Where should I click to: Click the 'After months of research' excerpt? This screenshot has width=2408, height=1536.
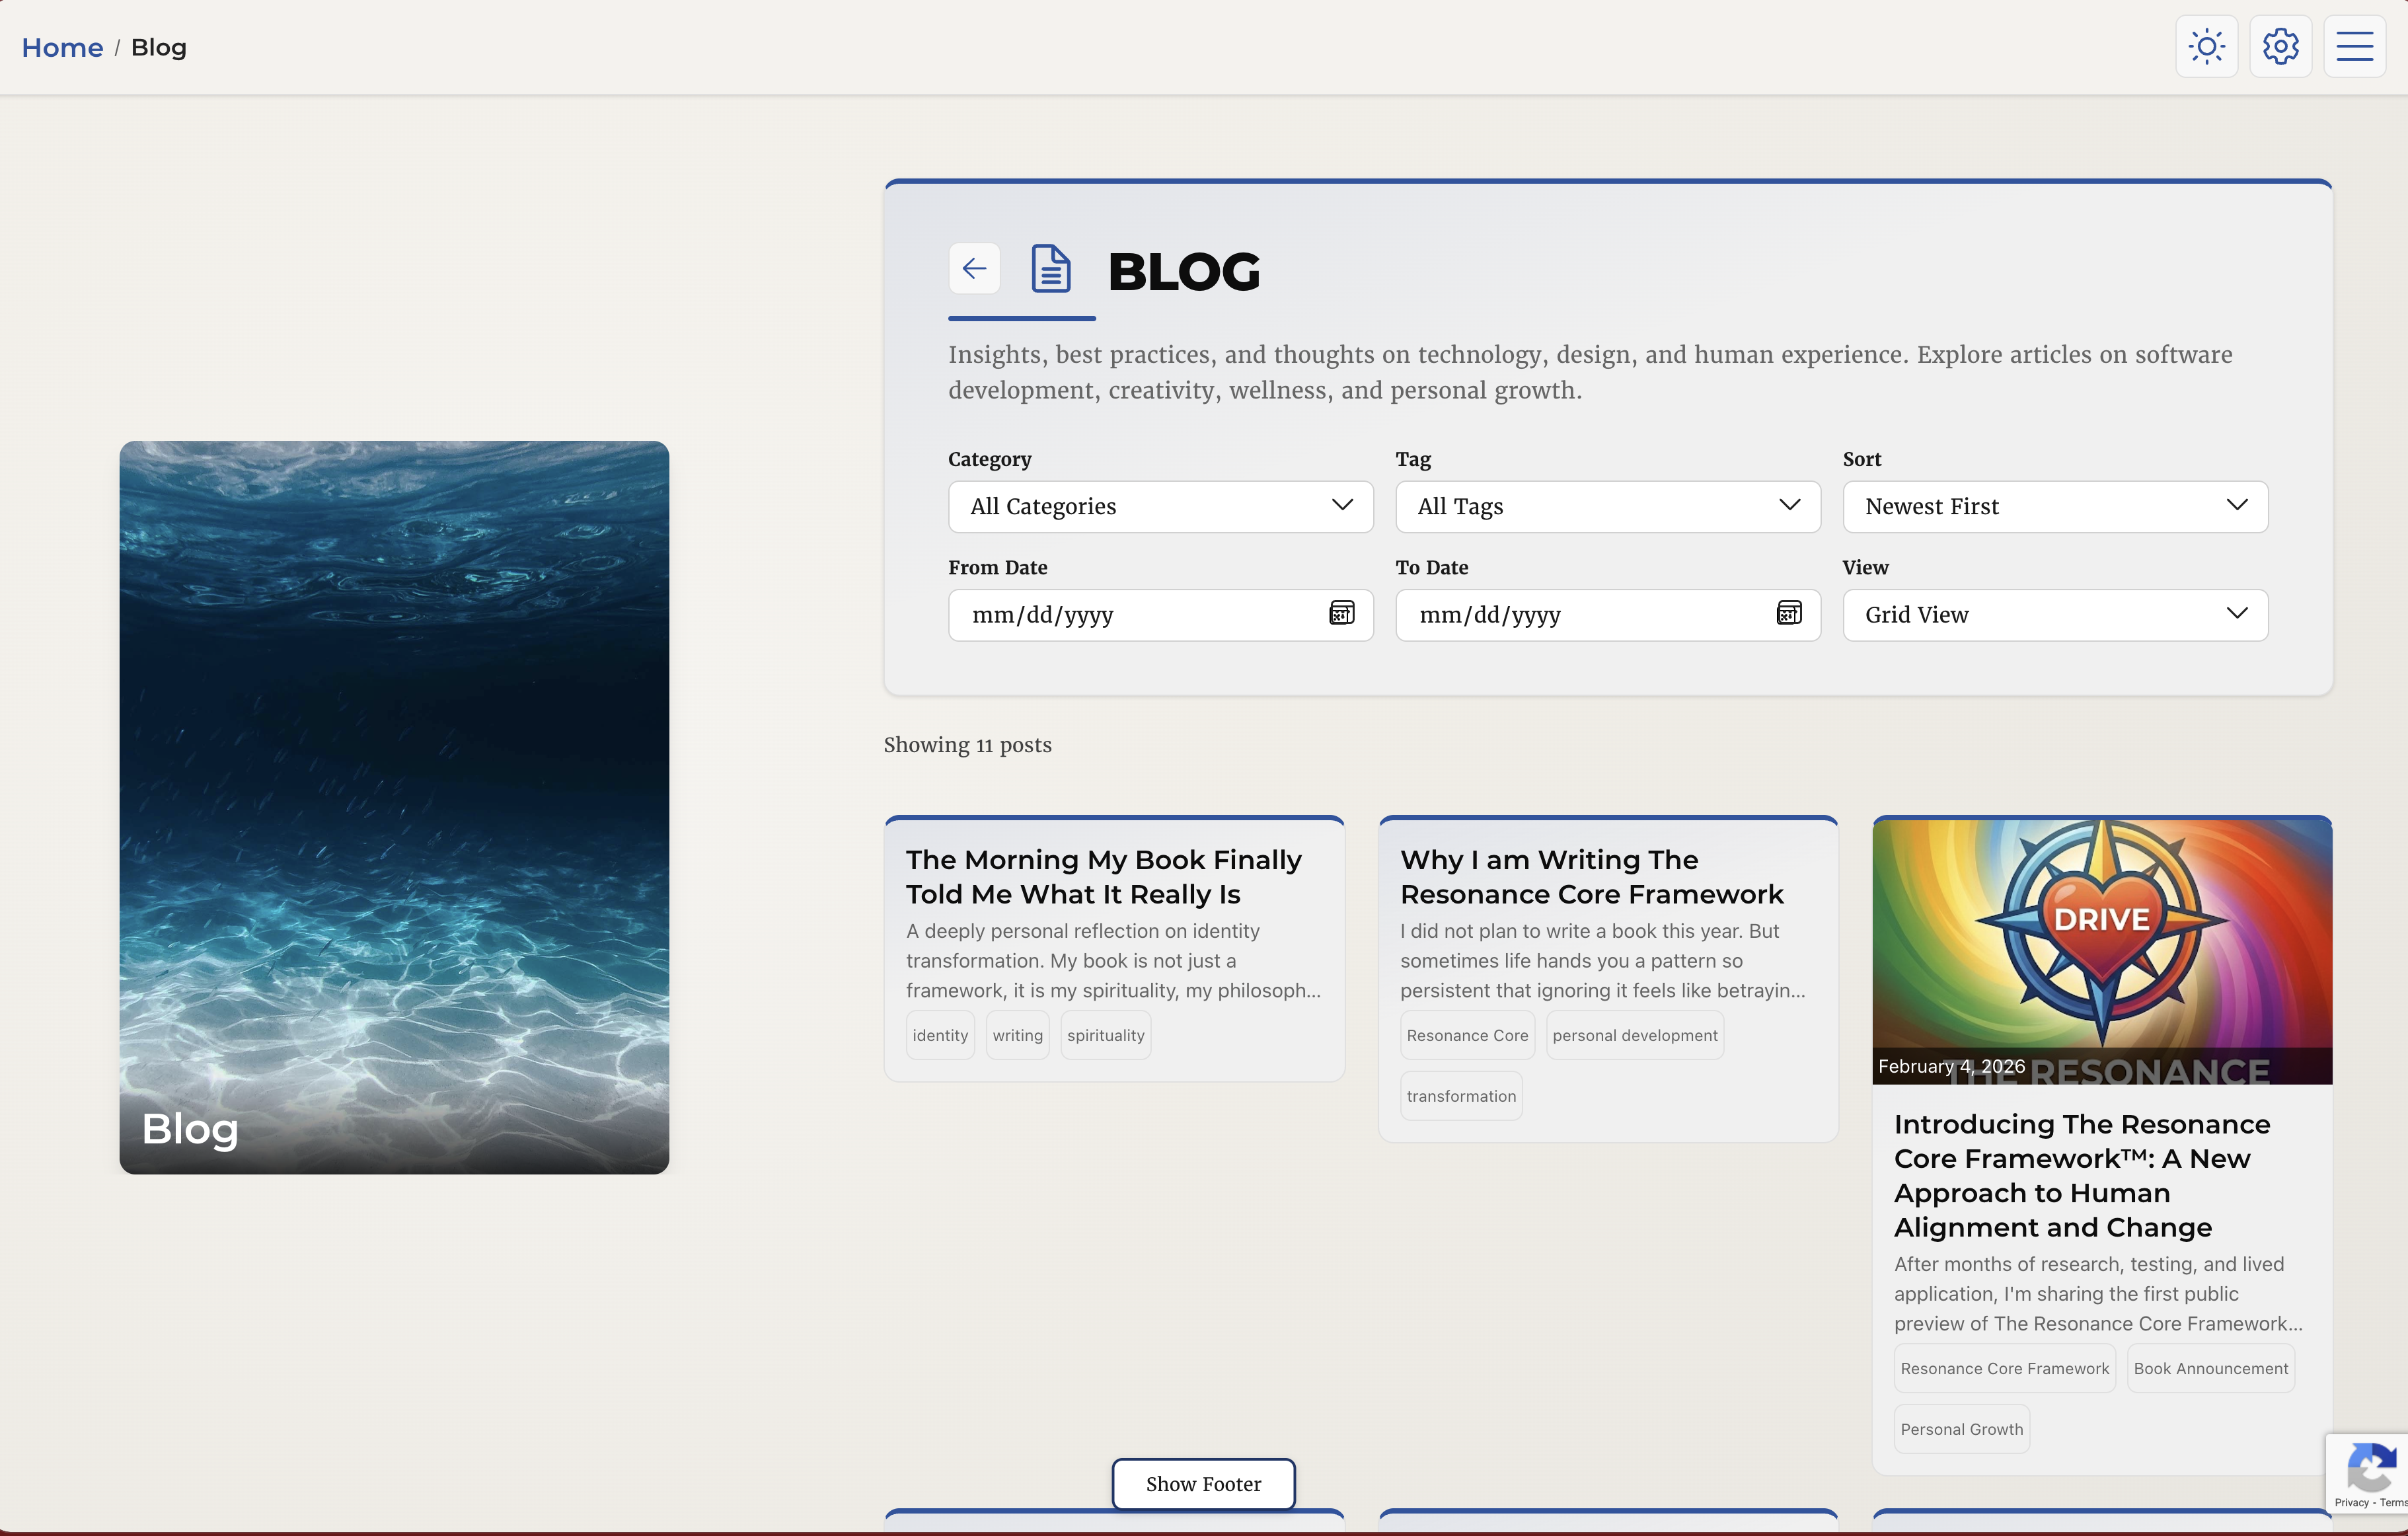tap(2098, 1293)
